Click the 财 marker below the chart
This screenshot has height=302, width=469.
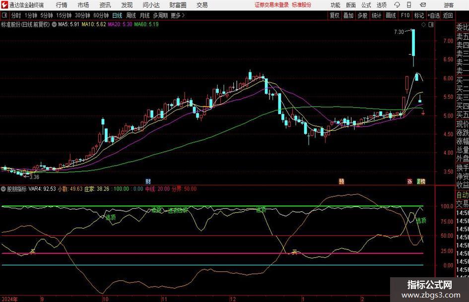click(148, 181)
